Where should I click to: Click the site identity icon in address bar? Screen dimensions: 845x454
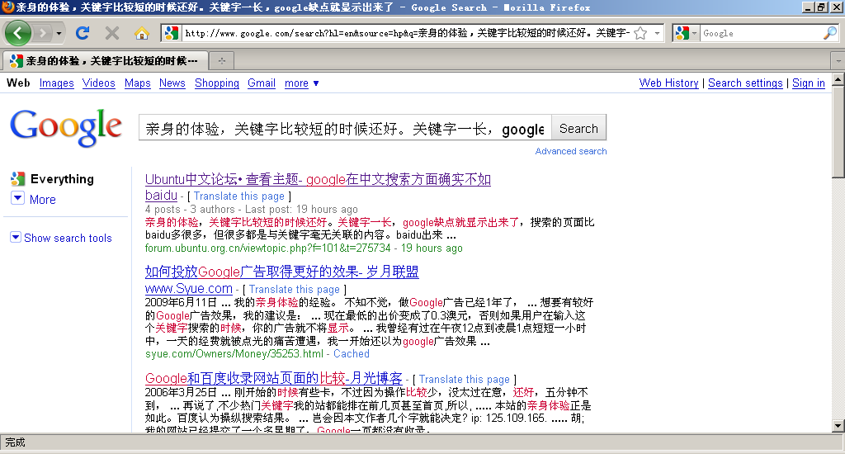pos(172,33)
